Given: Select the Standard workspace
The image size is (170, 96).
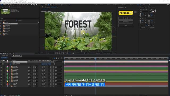Looking at the screenshot, I should click(x=124, y=5).
